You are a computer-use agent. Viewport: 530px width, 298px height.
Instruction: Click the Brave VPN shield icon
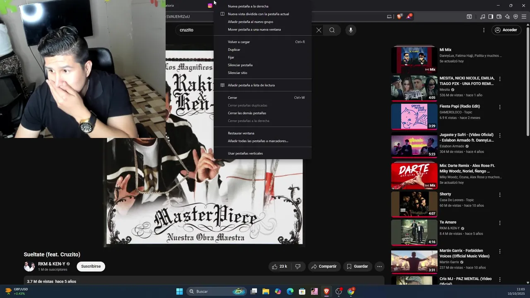(x=516, y=17)
